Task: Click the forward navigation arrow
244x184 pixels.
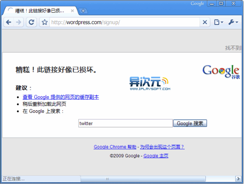Action: point(18,22)
